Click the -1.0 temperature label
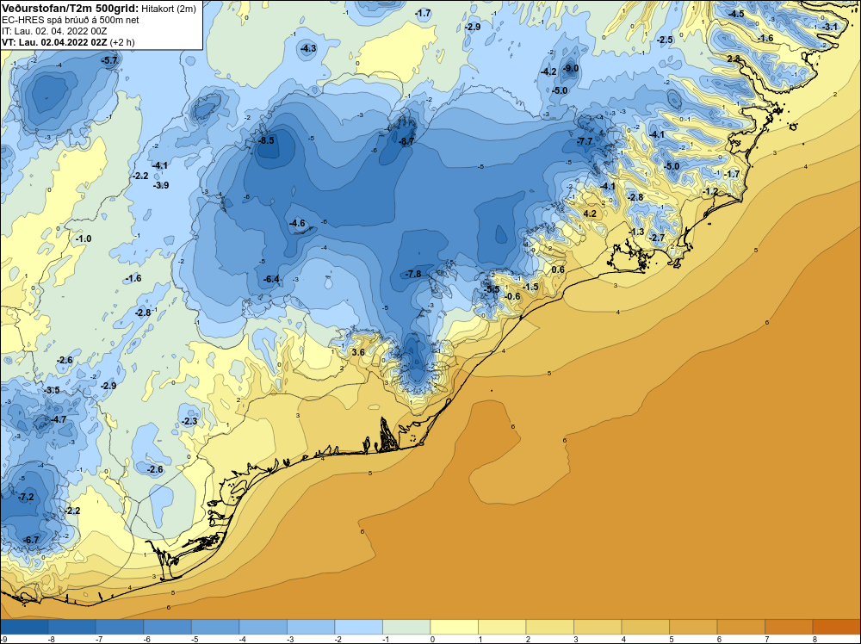The height and width of the screenshot is (644, 861). [x=83, y=238]
